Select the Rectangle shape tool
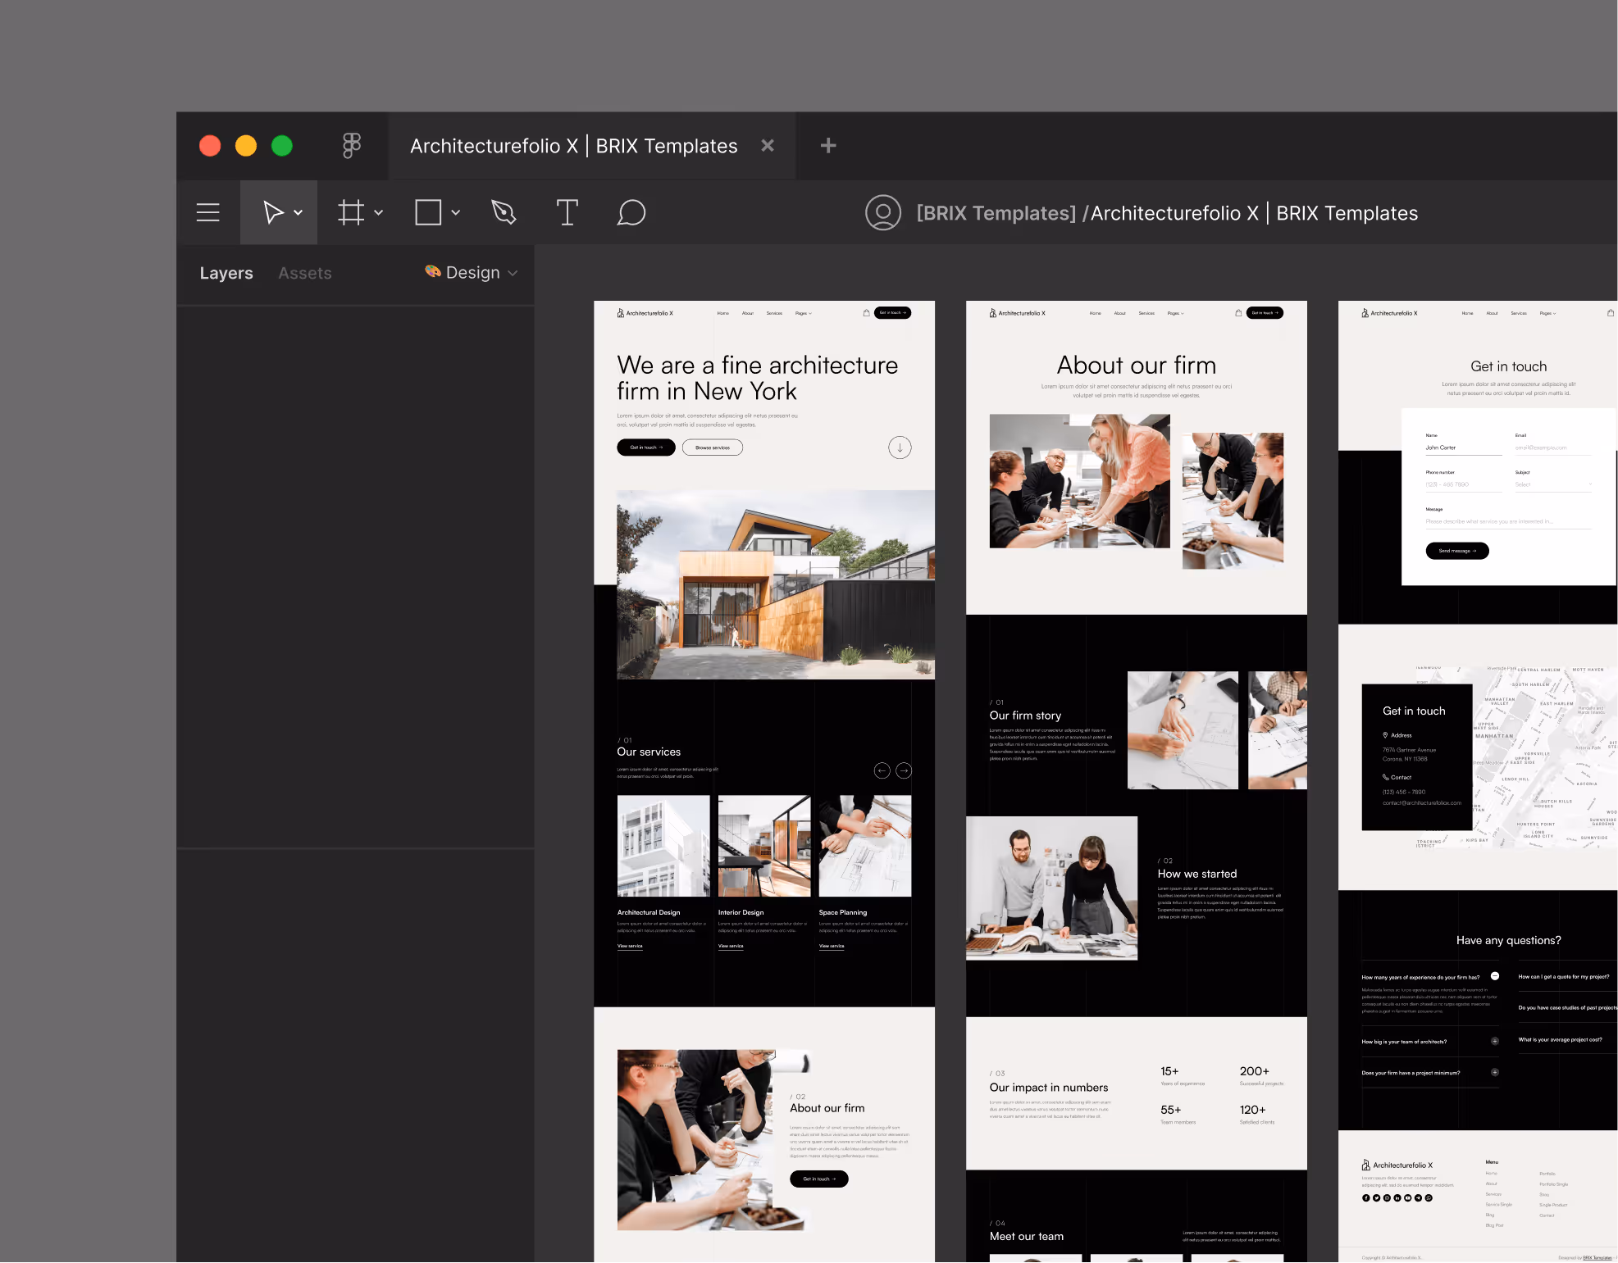Viewport: 1618px width, 1263px height. coord(428,212)
